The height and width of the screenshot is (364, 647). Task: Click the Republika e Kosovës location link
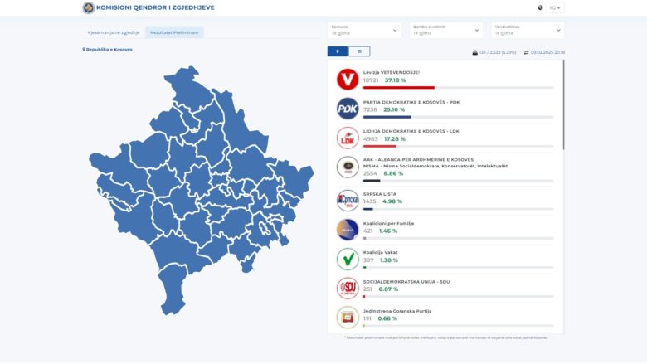tap(107, 50)
